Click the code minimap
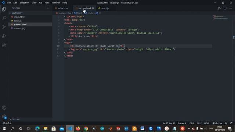This screenshot has width=235, height=132. coord(222,17)
